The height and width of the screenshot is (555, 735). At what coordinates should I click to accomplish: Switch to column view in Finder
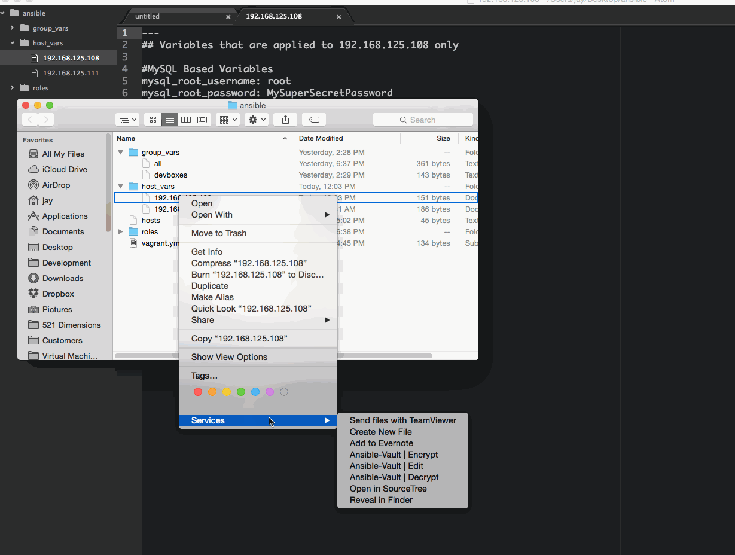pos(186,119)
